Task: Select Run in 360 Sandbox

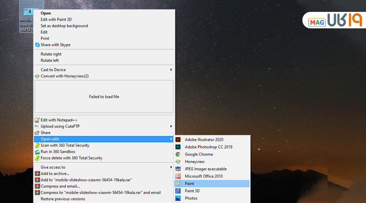Action: coord(104,152)
